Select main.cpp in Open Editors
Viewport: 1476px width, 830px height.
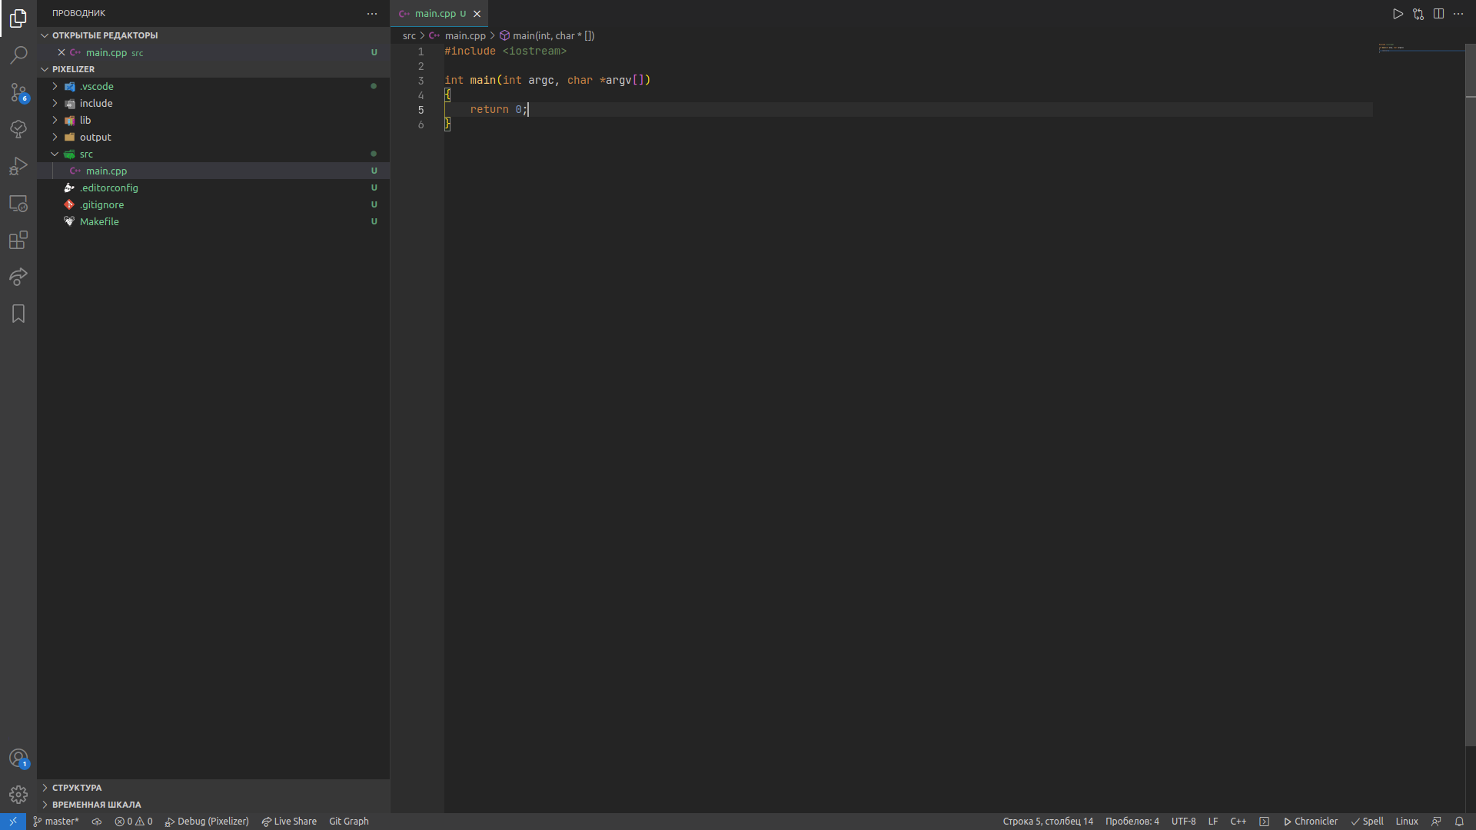214,52
